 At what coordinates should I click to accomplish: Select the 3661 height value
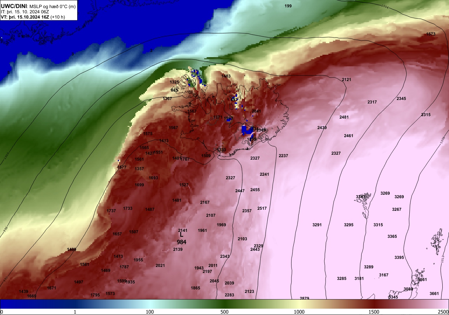coord(434,294)
